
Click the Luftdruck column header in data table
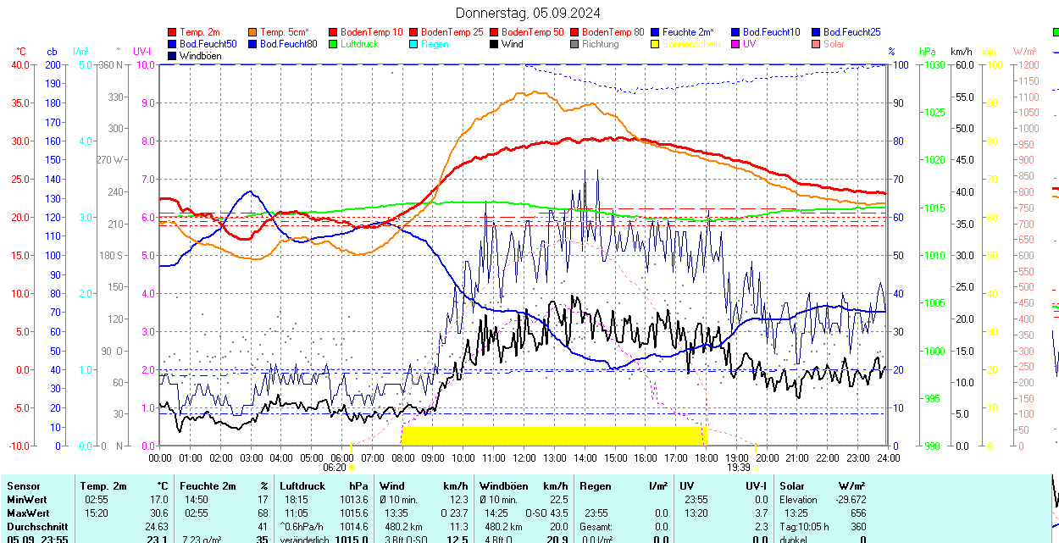click(x=302, y=486)
